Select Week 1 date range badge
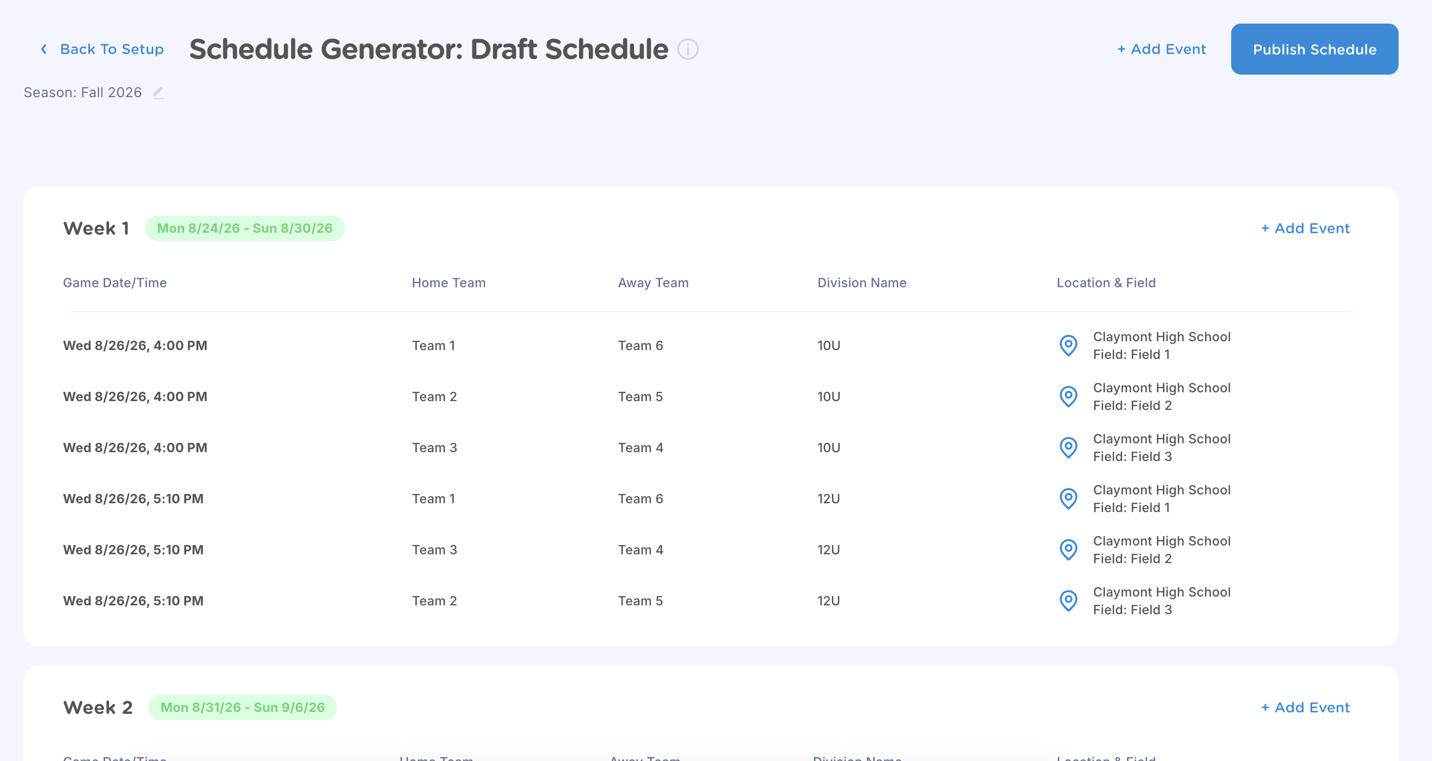The height and width of the screenshot is (761, 1432). [245, 228]
